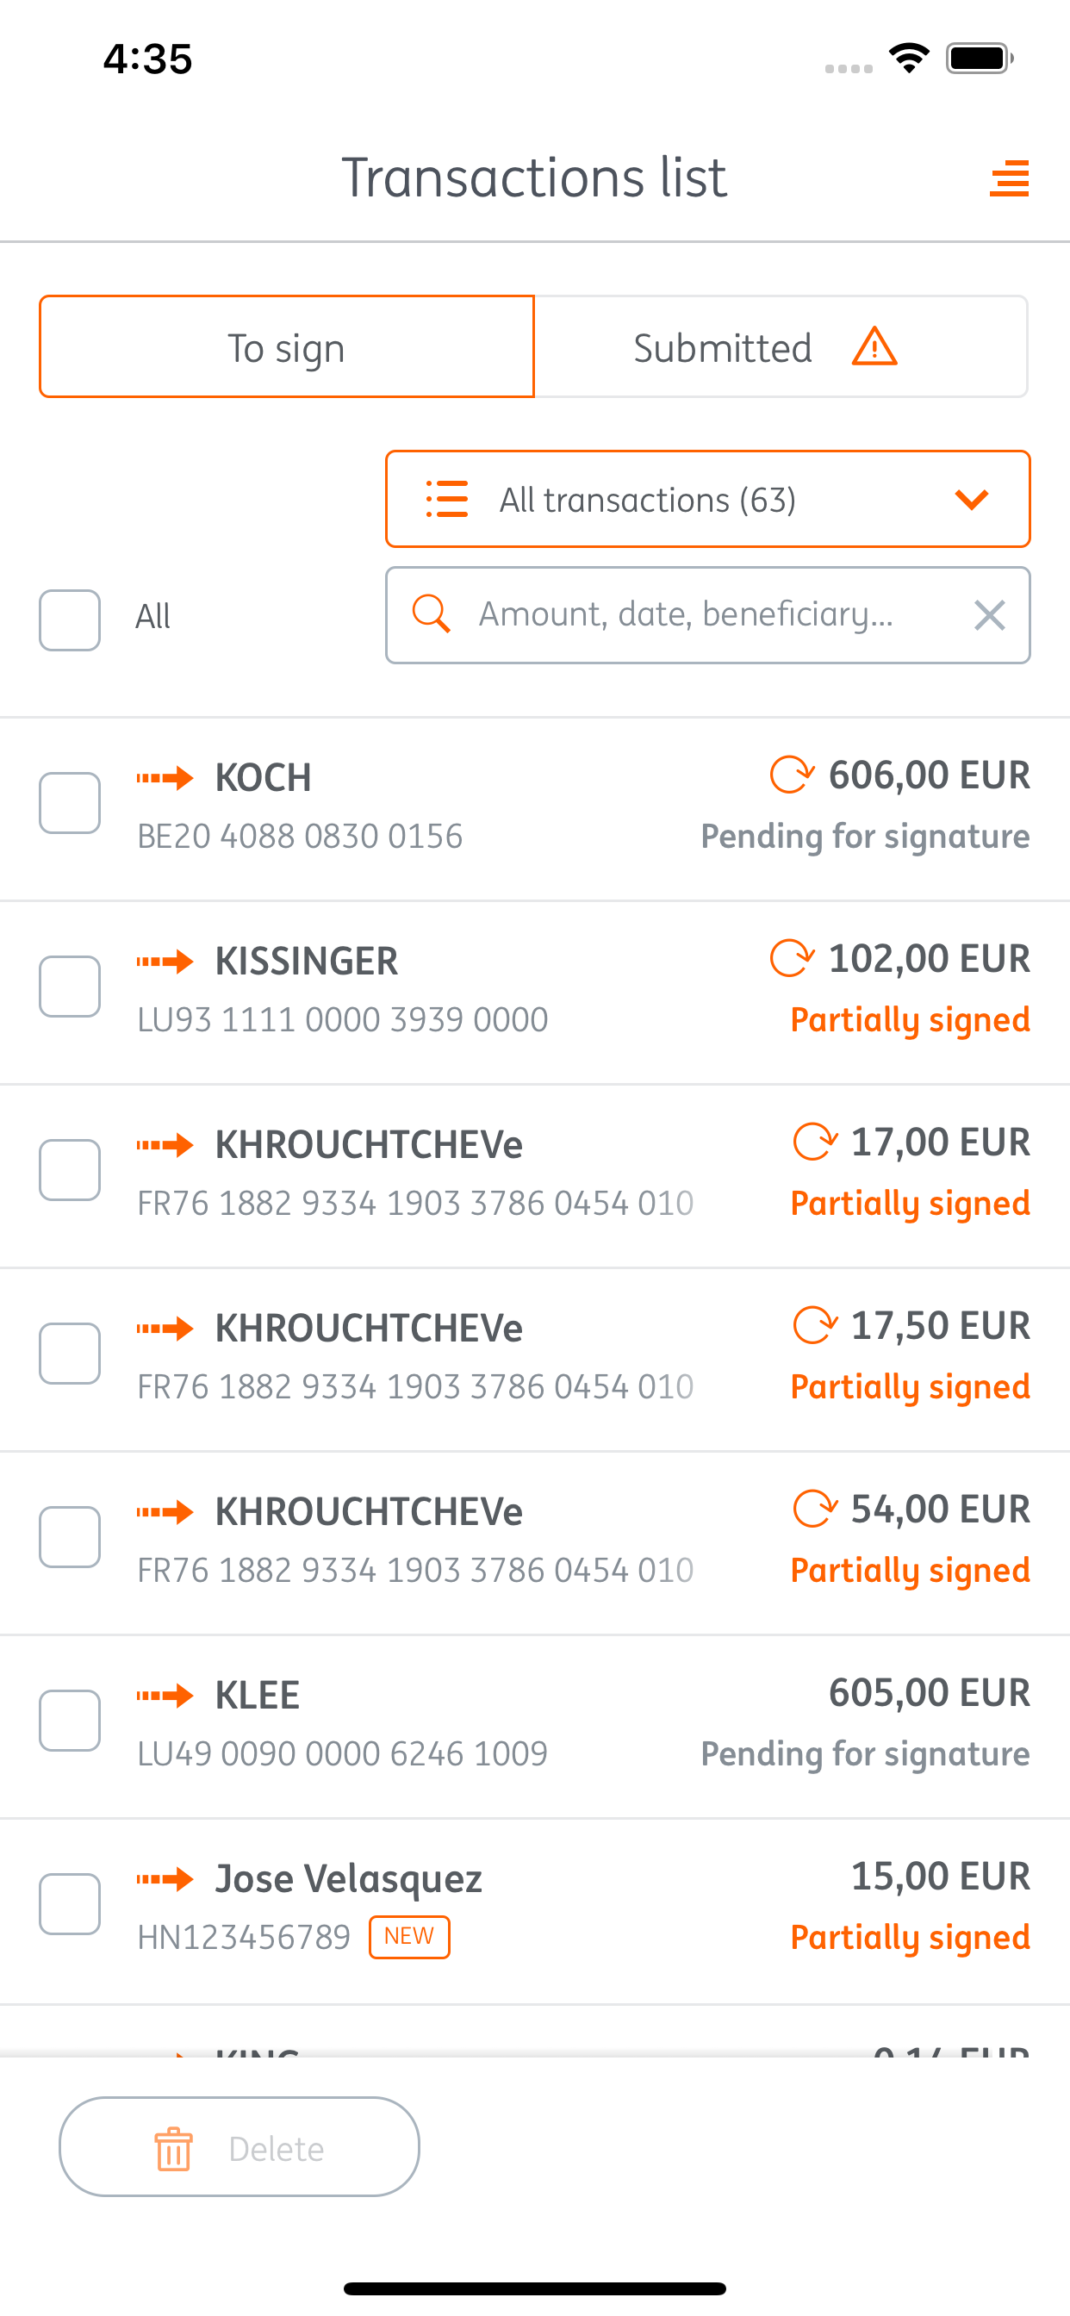Select the KOCH transaction checkbox
Screen dimensions: 1070x2316
(69, 803)
